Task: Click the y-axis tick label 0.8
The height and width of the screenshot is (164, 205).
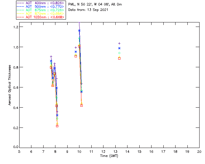Action: pos(16,67)
